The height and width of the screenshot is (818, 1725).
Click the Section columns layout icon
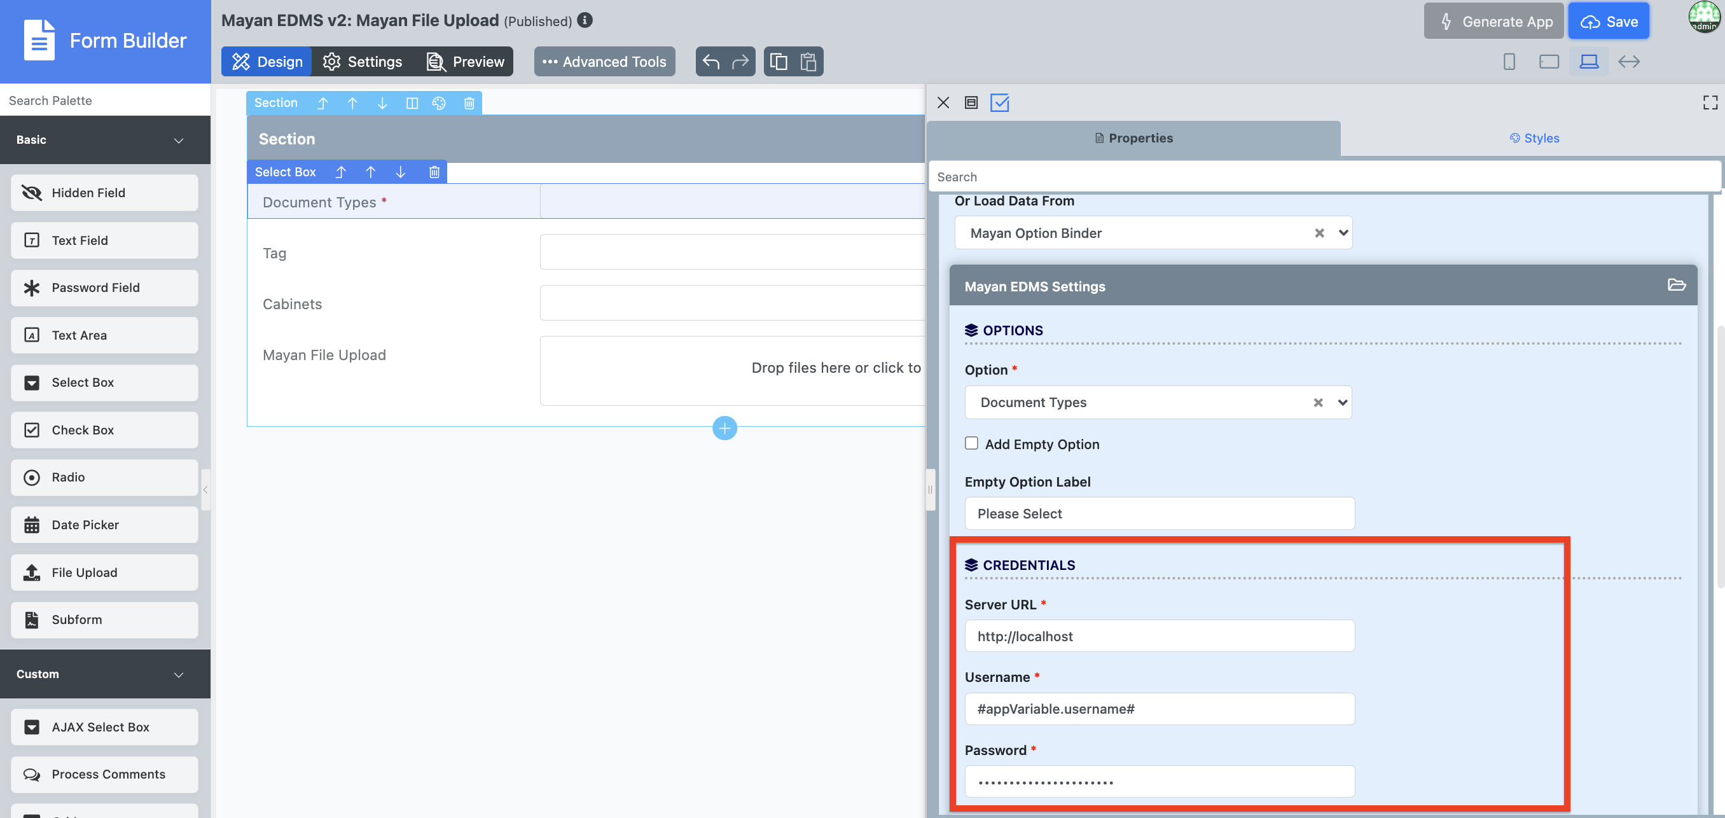pyautogui.click(x=412, y=103)
